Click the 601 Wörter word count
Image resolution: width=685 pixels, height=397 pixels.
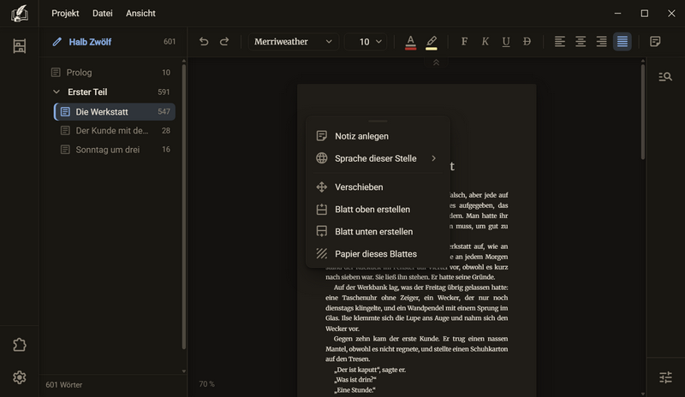pyautogui.click(x=63, y=385)
